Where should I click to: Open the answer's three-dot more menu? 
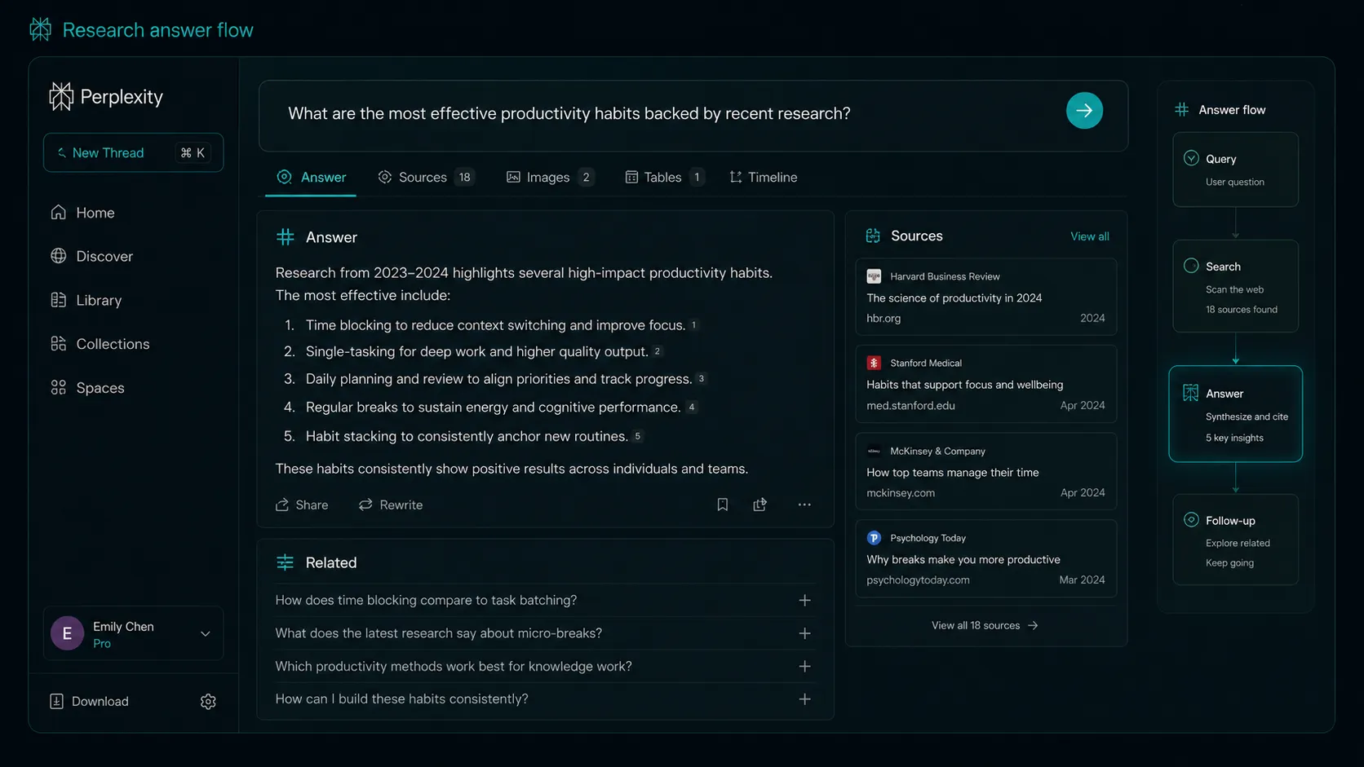tap(804, 505)
